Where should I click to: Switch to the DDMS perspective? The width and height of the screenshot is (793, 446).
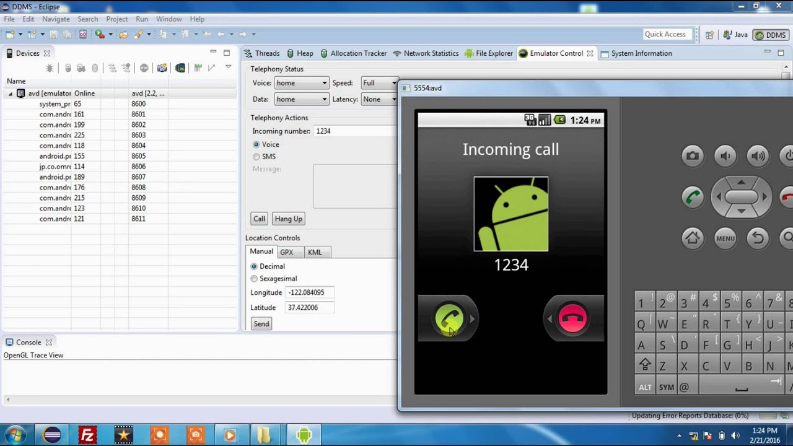pos(770,35)
